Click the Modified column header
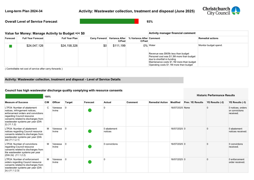The image size is (254, 180). click(x=176, y=102)
